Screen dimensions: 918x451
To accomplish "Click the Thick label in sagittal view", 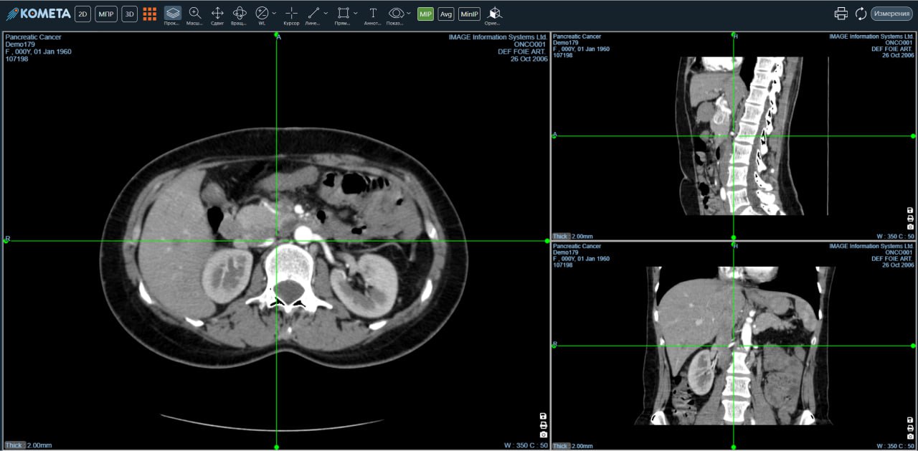I will pos(560,235).
